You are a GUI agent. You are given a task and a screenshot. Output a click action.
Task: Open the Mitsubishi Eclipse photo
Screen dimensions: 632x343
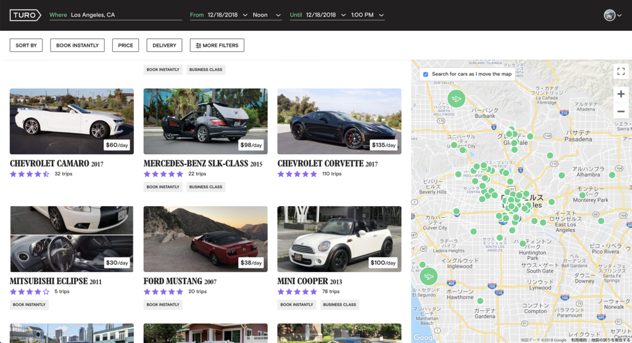tap(72, 239)
